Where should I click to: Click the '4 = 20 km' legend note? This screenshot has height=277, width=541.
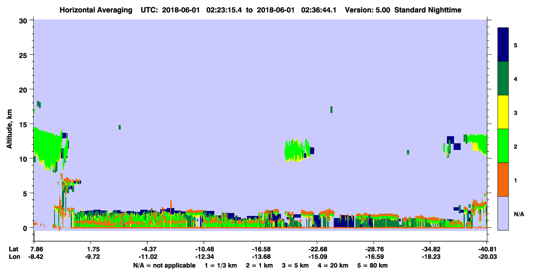click(333, 265)
